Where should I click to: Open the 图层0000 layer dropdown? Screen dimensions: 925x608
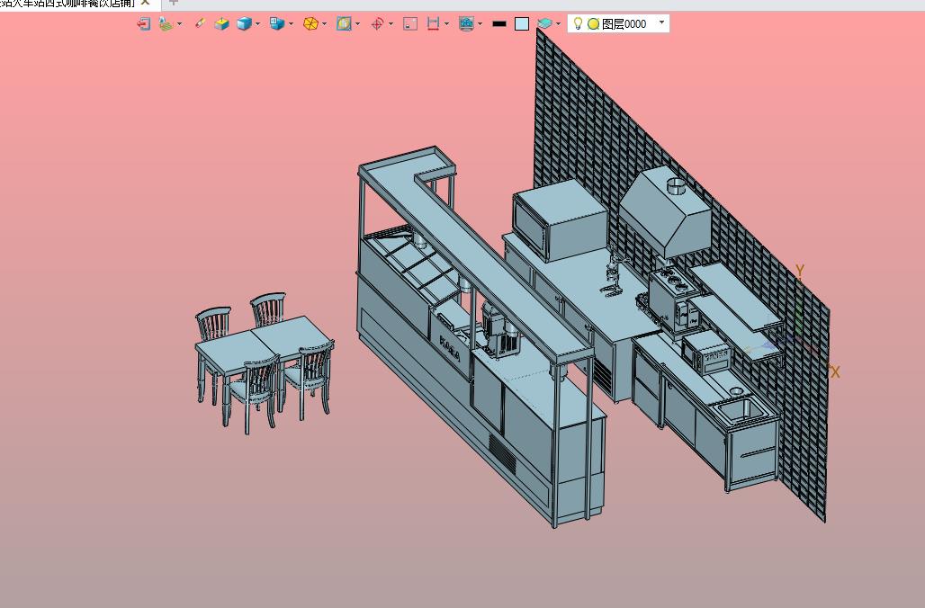661,23
